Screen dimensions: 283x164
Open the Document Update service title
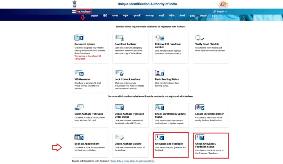[85, 44]
